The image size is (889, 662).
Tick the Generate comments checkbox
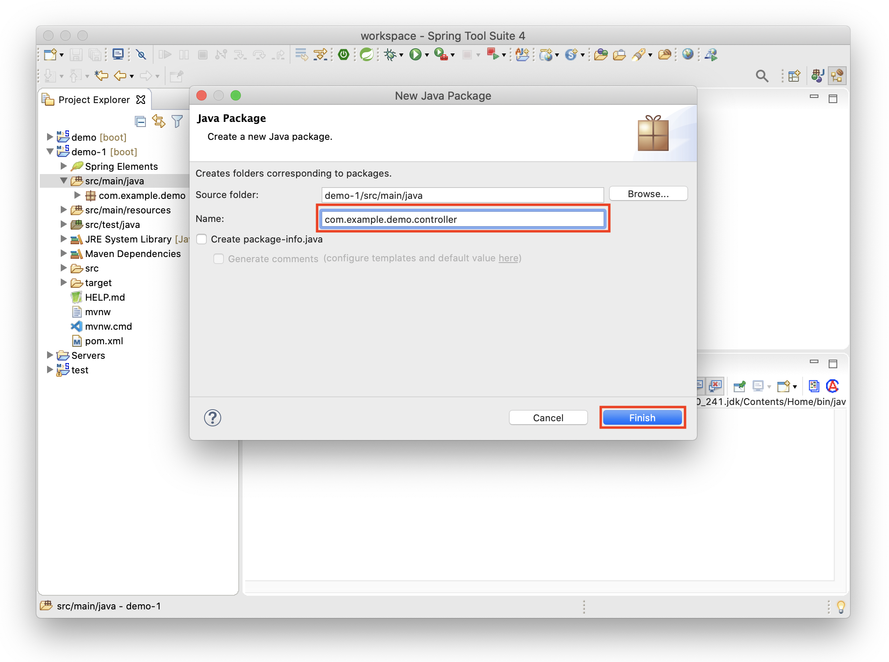[219, 259]
